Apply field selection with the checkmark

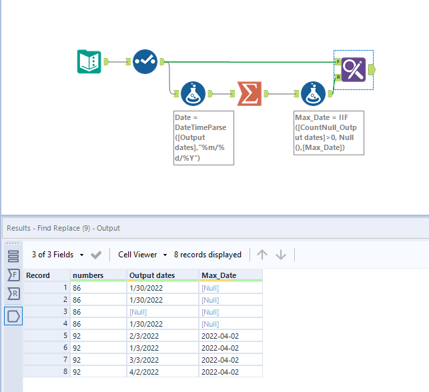pyautogui.click(x=96, y=255)
